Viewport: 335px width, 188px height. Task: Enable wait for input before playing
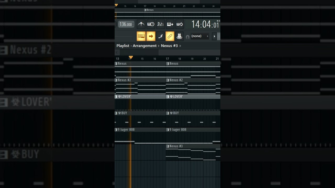[151, 24]
